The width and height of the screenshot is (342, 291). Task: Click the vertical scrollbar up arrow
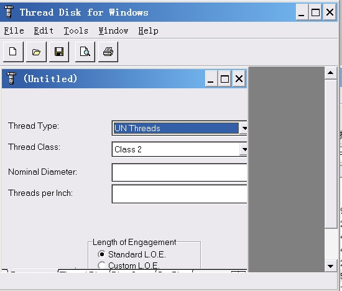[330, 73]
